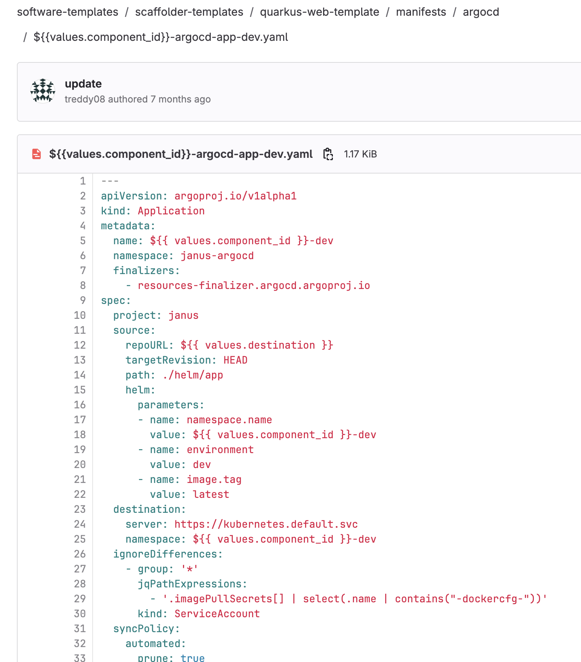The image size is (581, 662).
Task: Select line number 29
Action: tap(80, 599)
